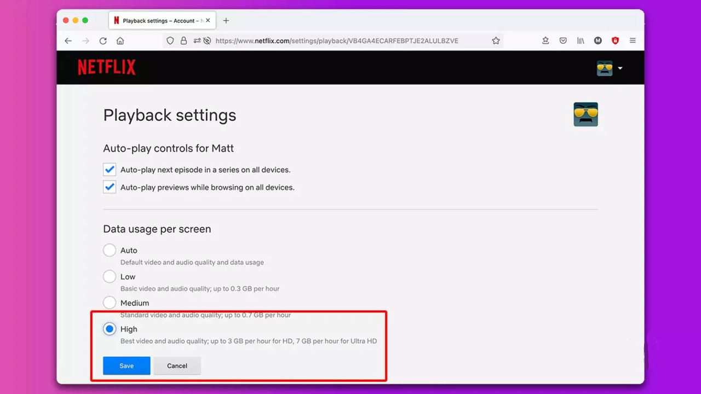Click the forward navigation arrow
The width and height of the screenshot is (701, 394).
(x=85, y=40)
